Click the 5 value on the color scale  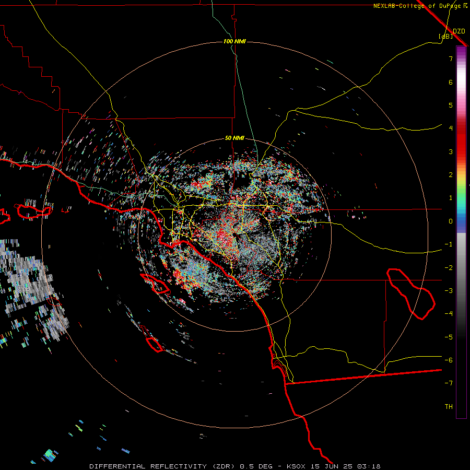451,105
